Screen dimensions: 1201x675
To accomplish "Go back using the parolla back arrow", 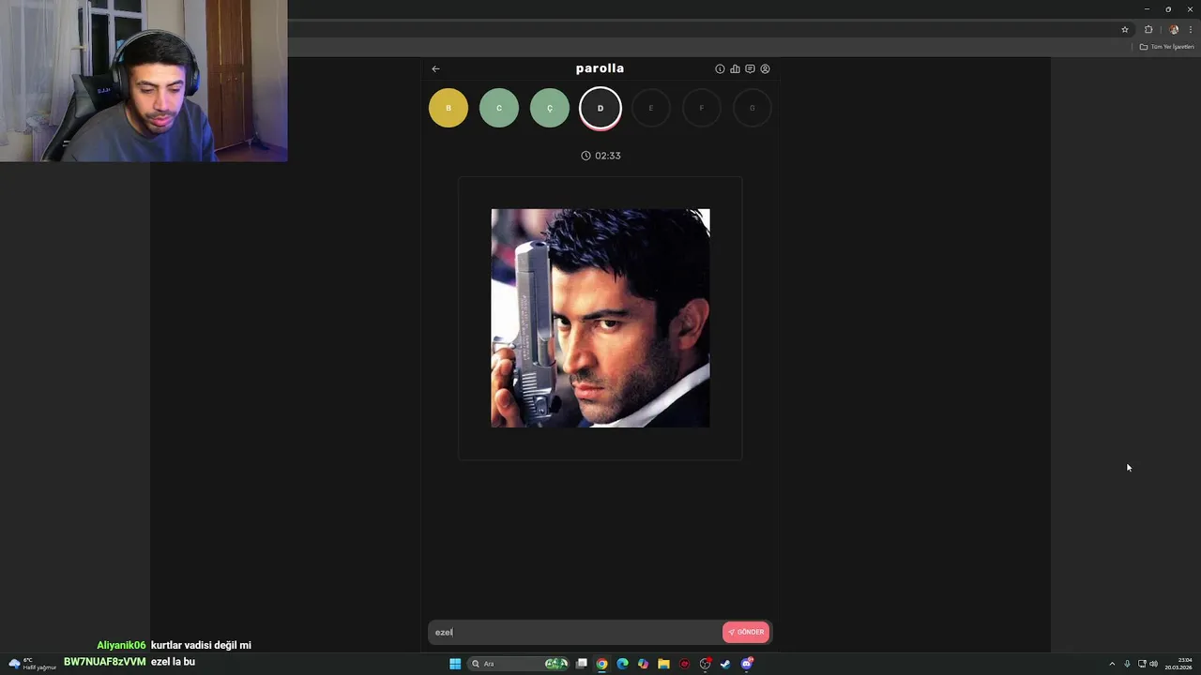I will 435,68.
